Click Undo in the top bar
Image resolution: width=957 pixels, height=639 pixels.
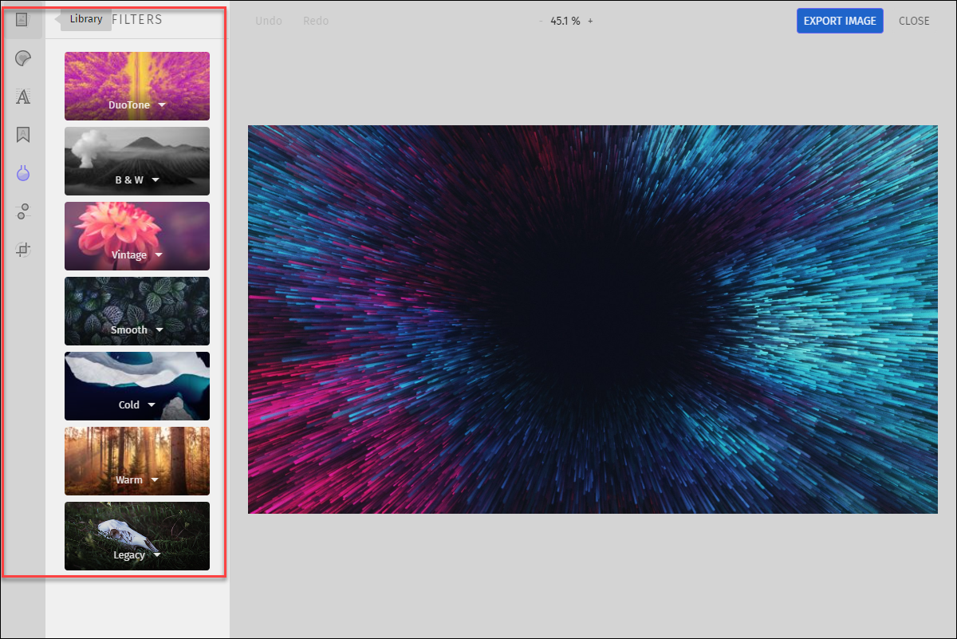(x=269, y=21)
